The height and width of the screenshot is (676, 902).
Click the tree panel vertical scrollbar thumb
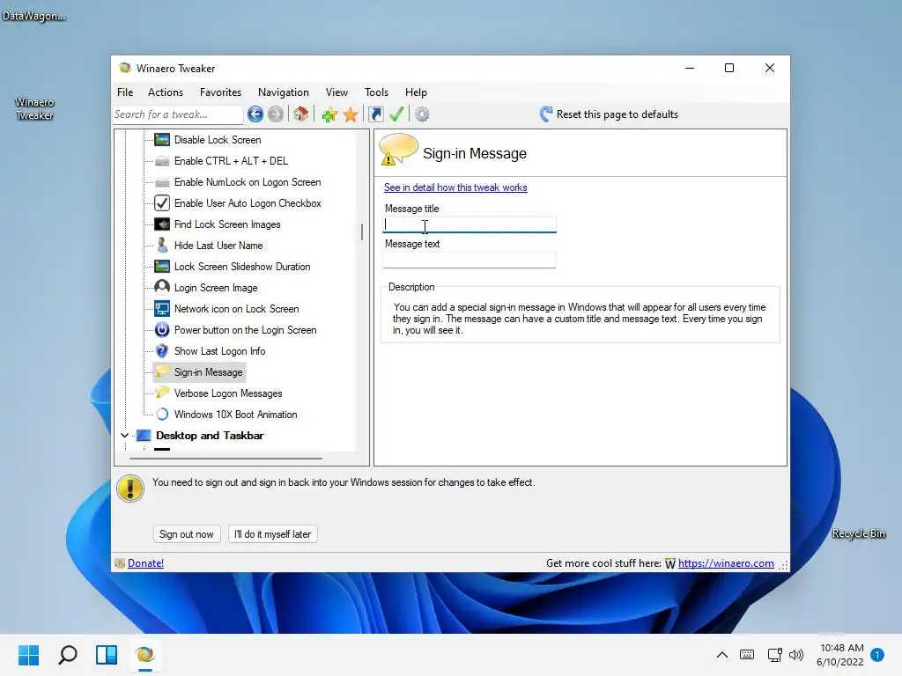pyautogui.click(x=362, y=232)
